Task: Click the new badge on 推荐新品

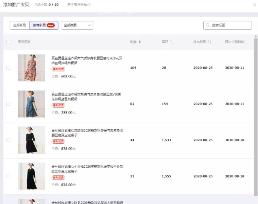Action: click(x=51, y=25)
